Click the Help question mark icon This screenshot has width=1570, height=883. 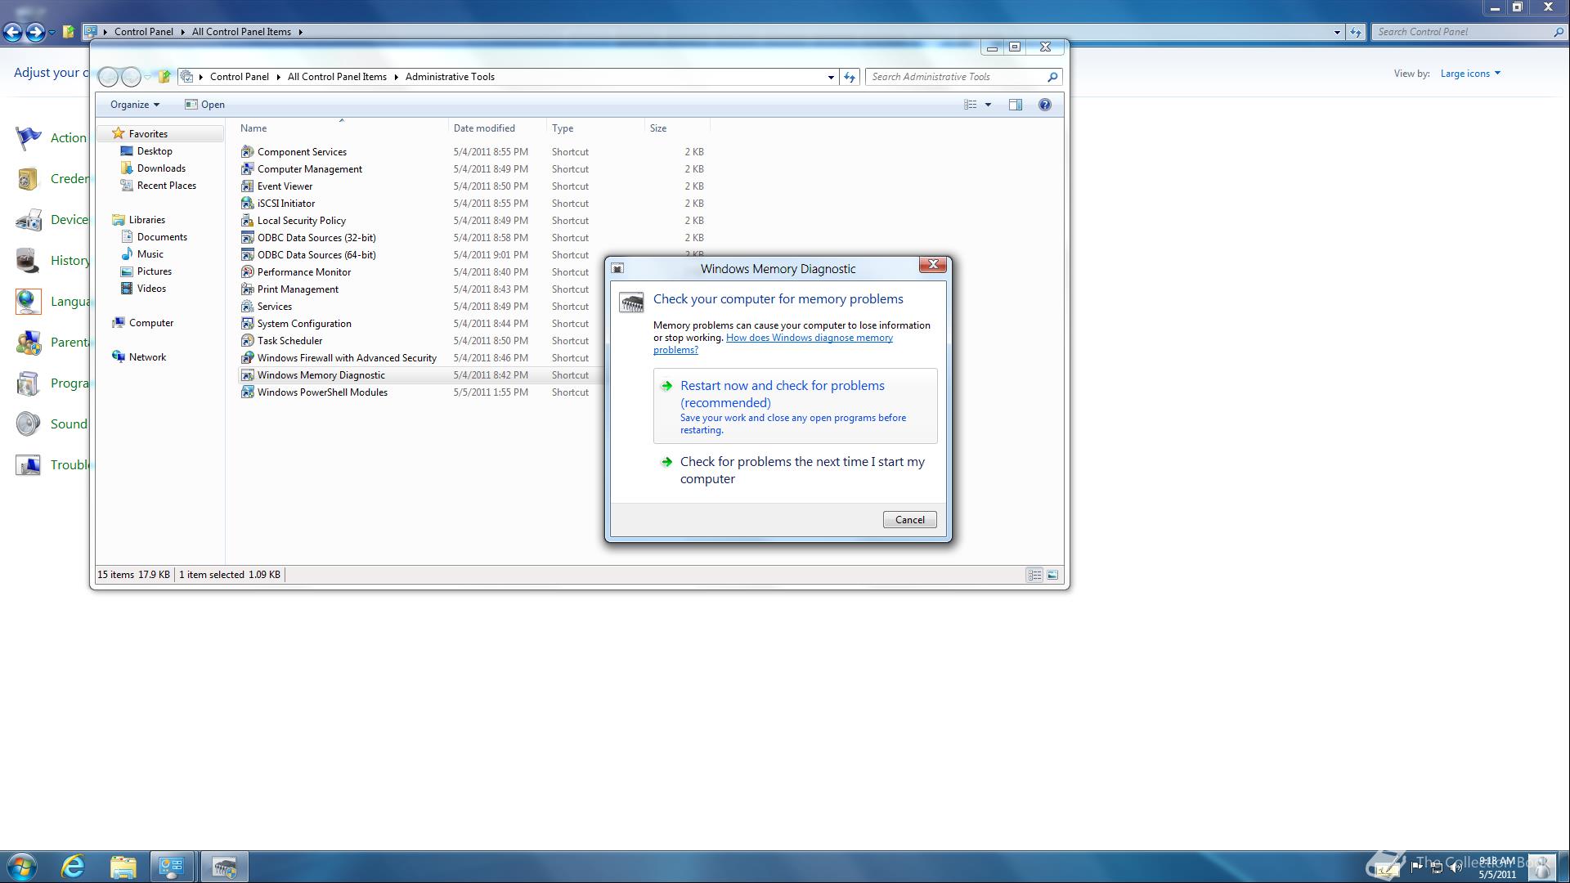pos(1044,105)
